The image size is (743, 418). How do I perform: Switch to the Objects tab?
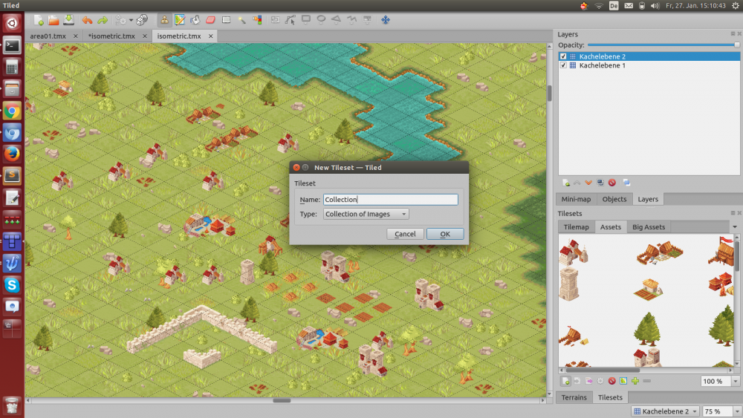(614, 199)
